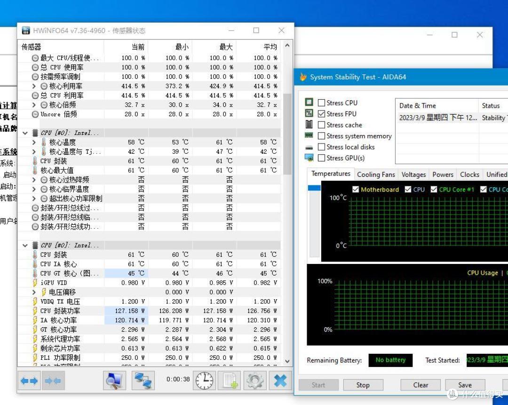Click the lightning icon beside iGPU VID
Viewport: 508px width, 405px height.
[35, 283]
